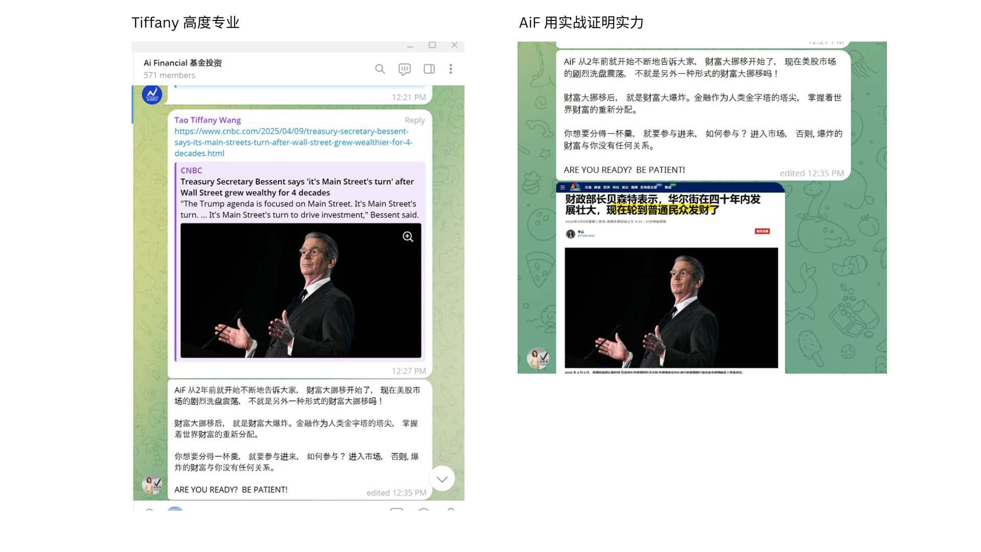Open the discussion comments icon in chat header

click(404, 69)
